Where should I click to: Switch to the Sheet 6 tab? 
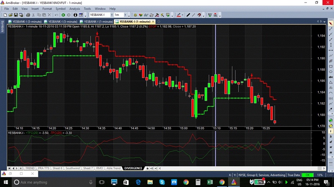[x=57, y=168]
